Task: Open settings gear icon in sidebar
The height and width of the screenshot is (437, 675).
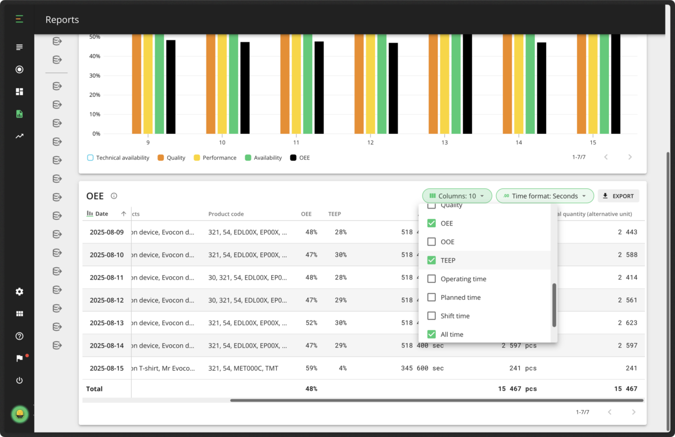Action: [19, 292]
